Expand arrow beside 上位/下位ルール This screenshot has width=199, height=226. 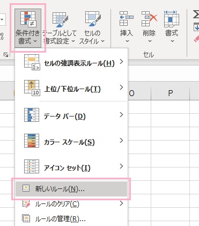point(121,88)
